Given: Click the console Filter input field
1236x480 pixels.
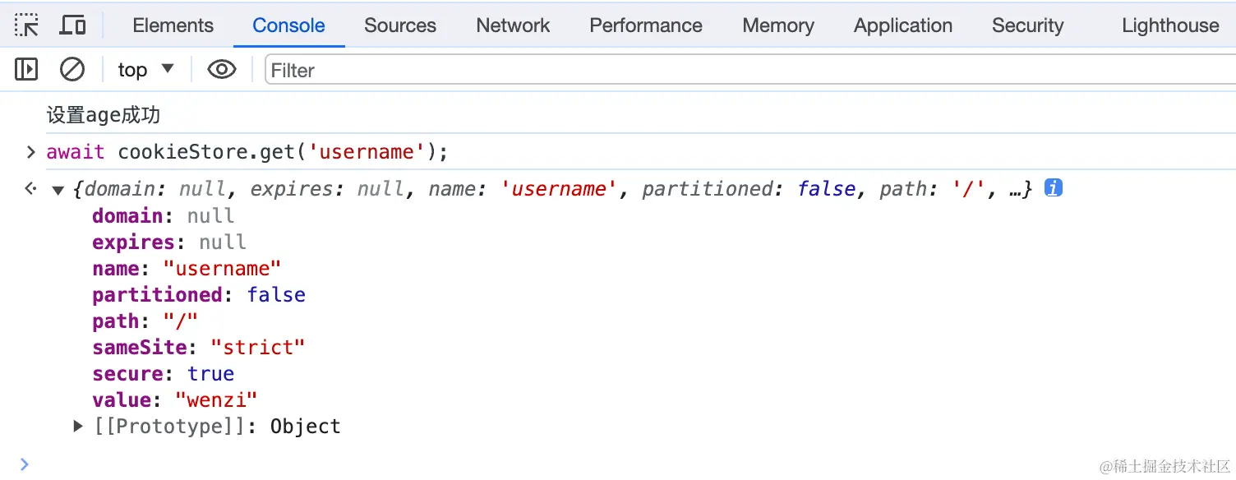Looking at the screenshot, I should point(740,71).
